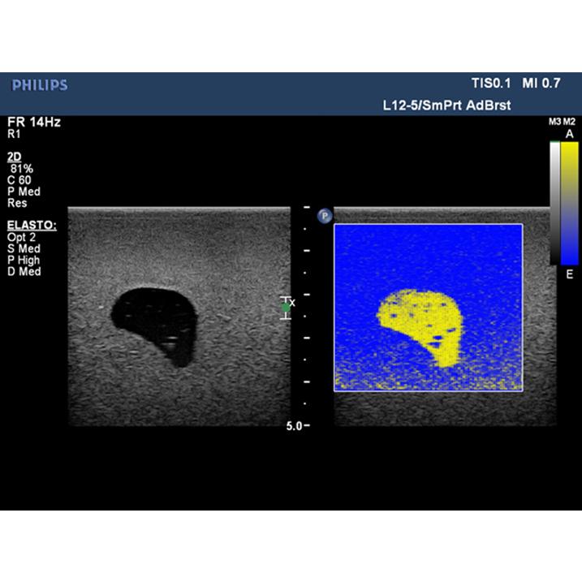Click the 5.0 depth scale label
The height and width of the screenshot is (582, 582).
pos(294,425)
